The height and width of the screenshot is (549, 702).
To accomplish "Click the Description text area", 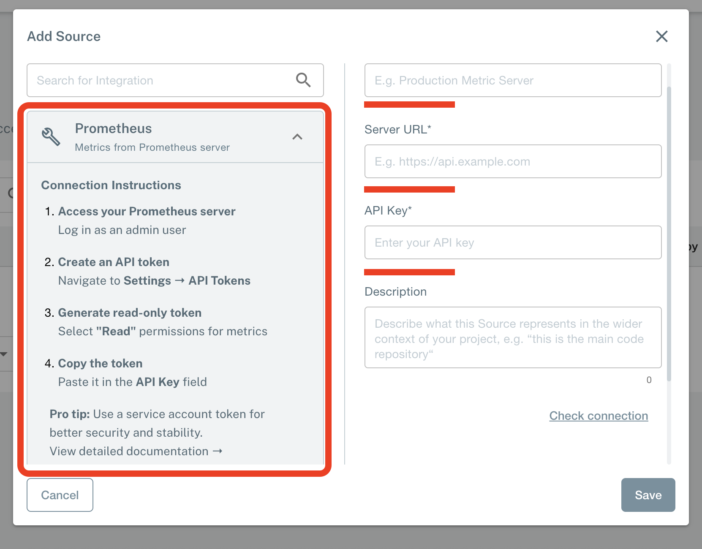I will (513, 337).
